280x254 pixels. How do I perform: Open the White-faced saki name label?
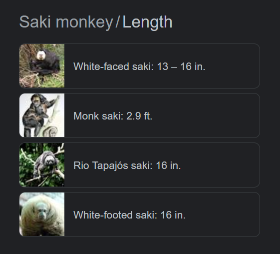[114, 66]
